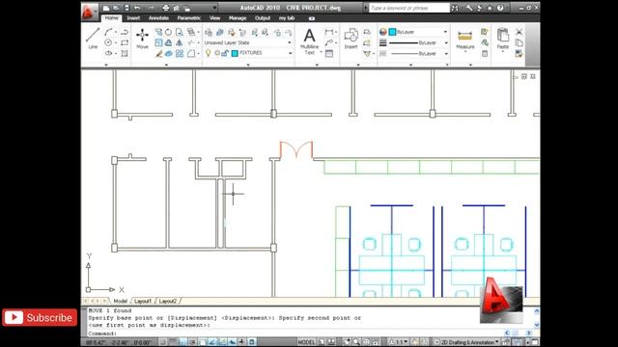618x347 pixels.
Task: Click the Insert block icon
Action: 351,39
